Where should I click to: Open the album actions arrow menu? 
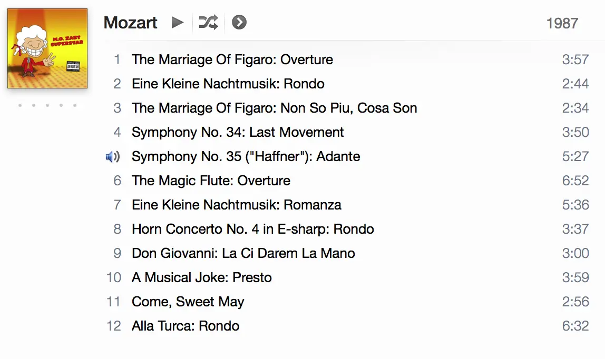coord(239,23)
